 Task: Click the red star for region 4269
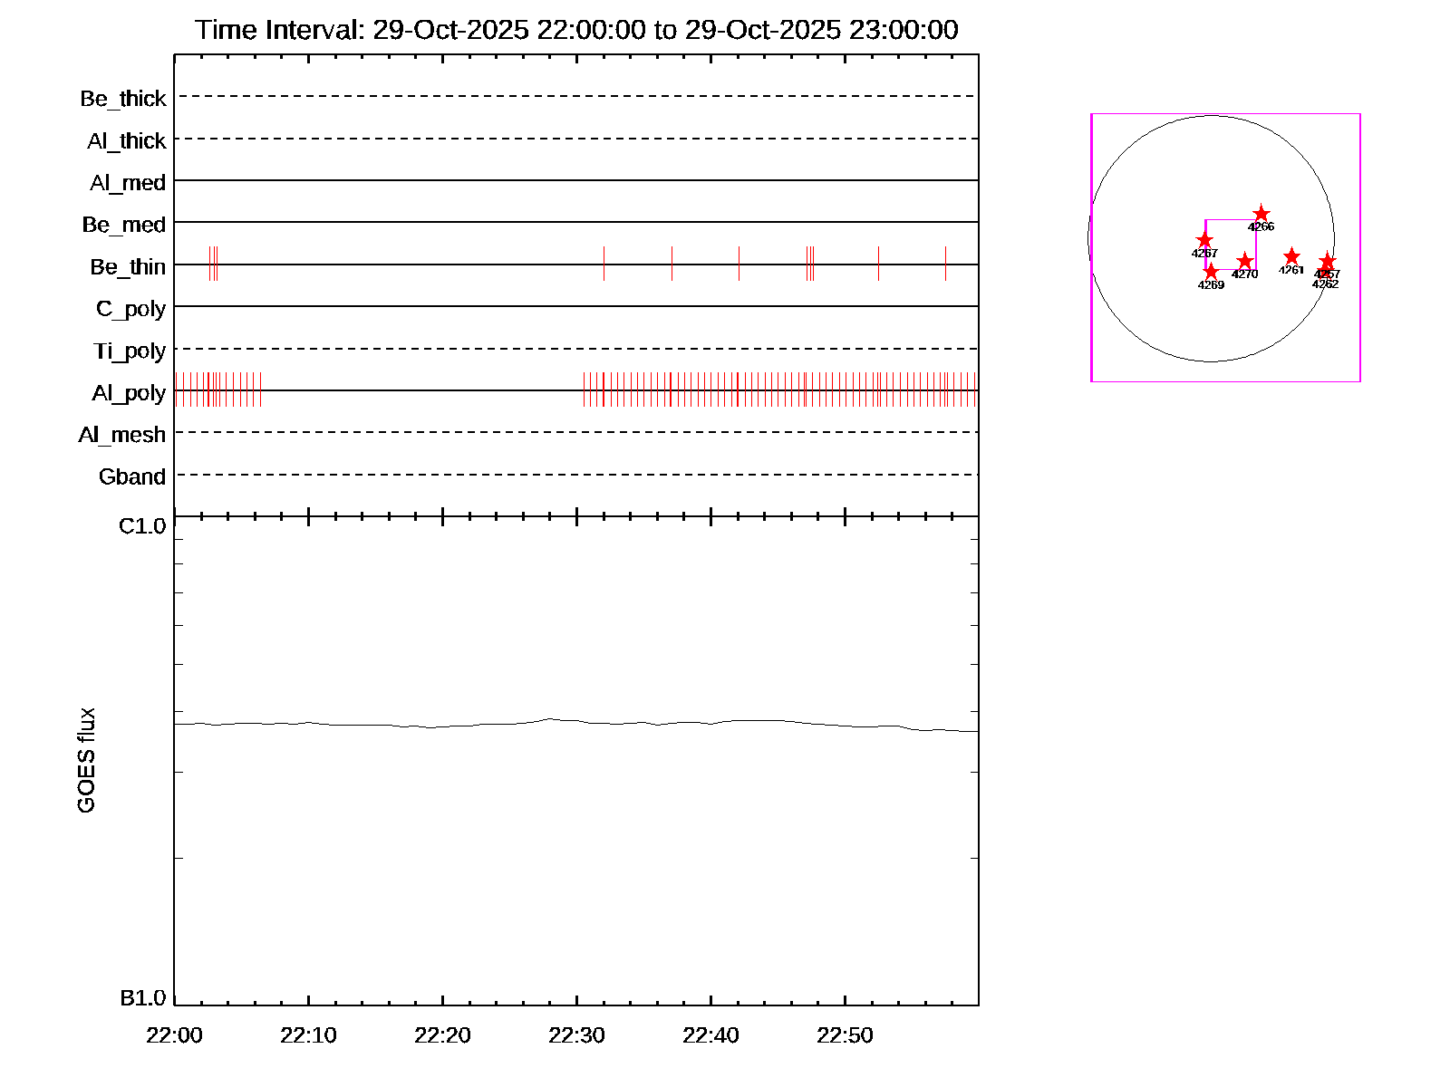(x=1211, y=272)
